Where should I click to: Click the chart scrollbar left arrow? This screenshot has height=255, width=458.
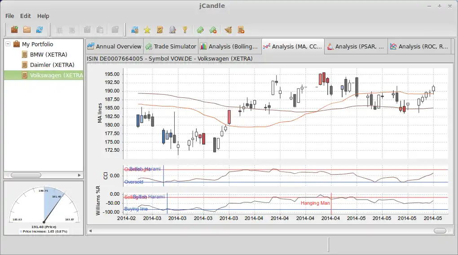[x=90, y=231]
